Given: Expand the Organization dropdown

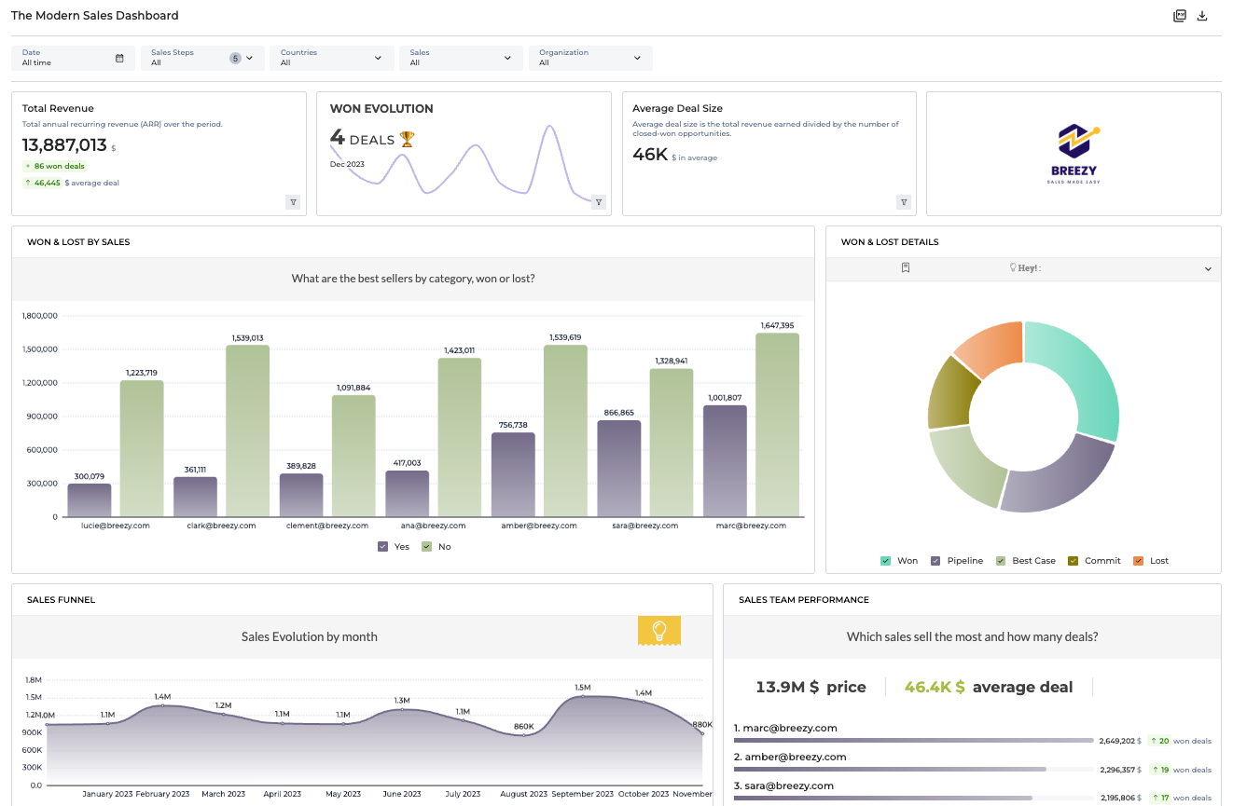Looking at the screenshot, I should [x=590, y=58].
